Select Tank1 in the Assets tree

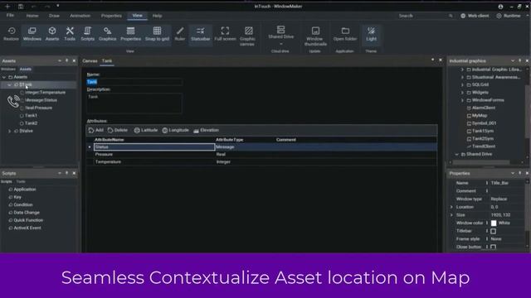coord(31,116)
